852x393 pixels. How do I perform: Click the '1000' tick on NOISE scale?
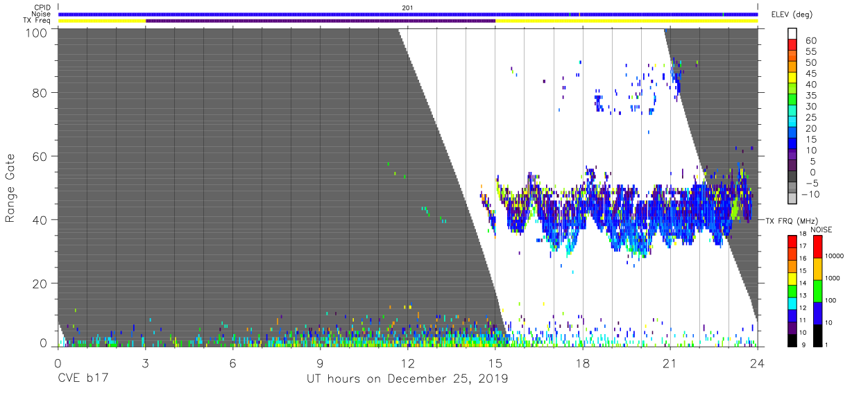[832, 279]
